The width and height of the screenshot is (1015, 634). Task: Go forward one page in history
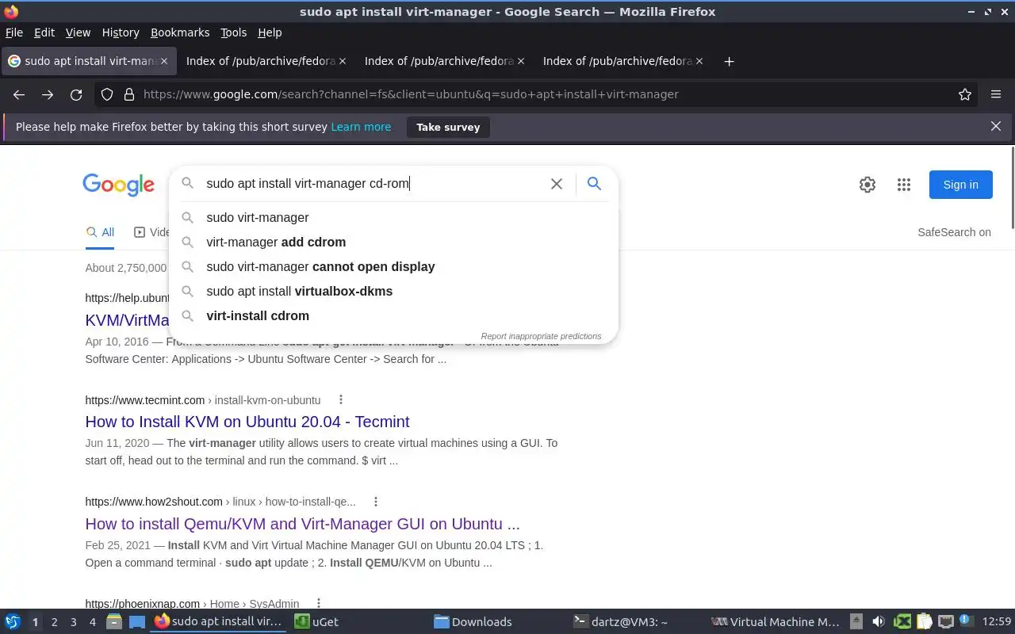[48, 94]
